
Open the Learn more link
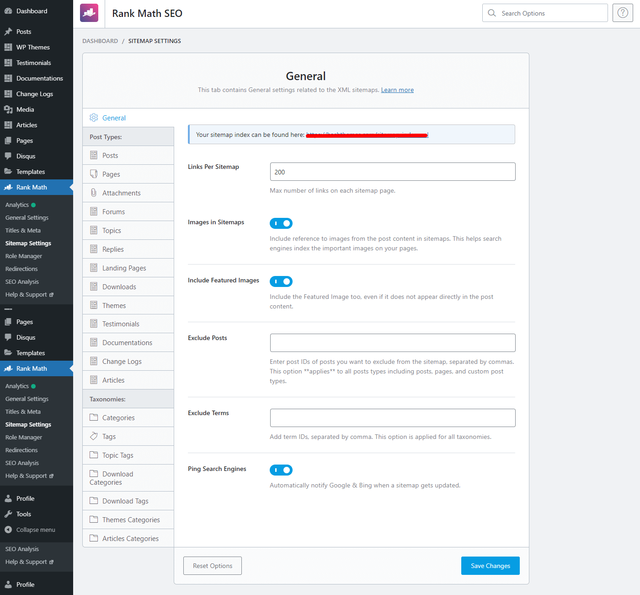tap(397, 90)
